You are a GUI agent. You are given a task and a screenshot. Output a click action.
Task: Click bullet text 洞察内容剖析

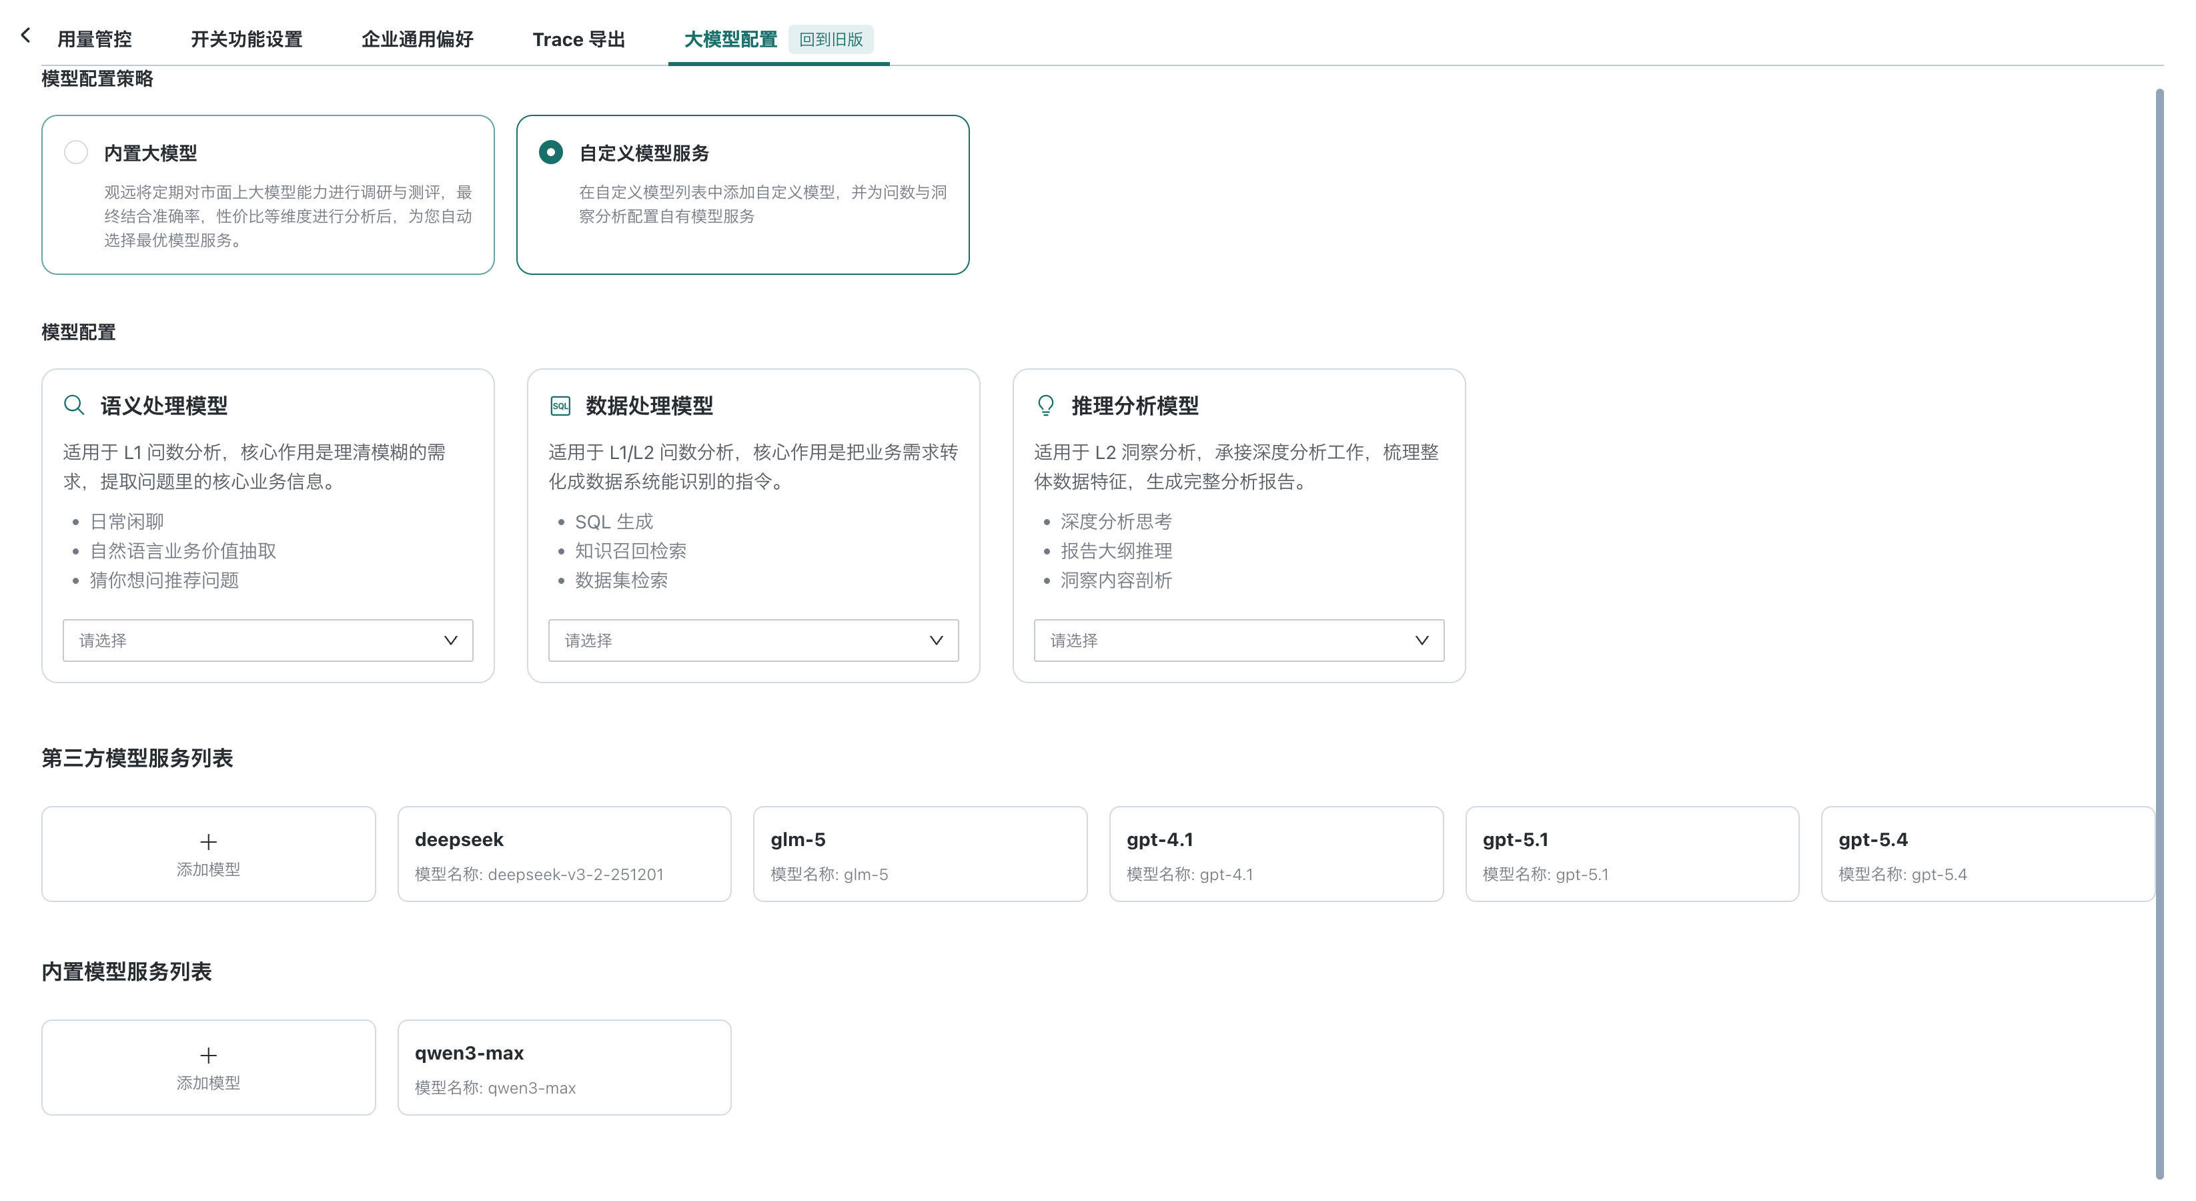pyautogui.click(x=1116, y=580)
